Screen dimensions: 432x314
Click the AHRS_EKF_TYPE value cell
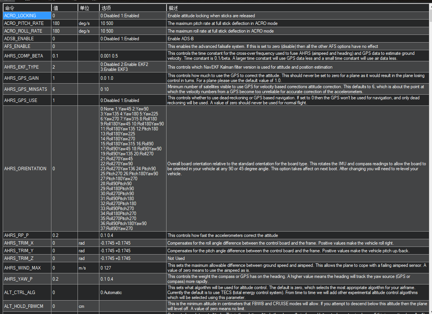[64, 67]
